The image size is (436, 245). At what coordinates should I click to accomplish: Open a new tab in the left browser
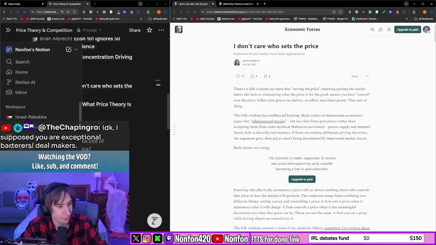point(94,4)
